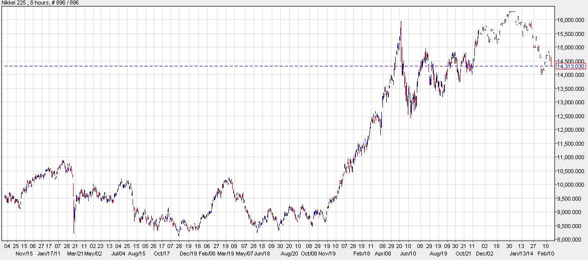Click the 16,000.000 price axis label
This screenshot has height=260, width=588.
point(571,20)
